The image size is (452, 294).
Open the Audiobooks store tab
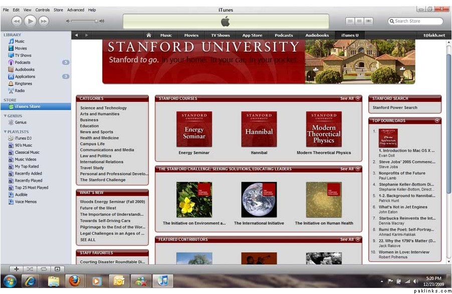coord(317,35)
